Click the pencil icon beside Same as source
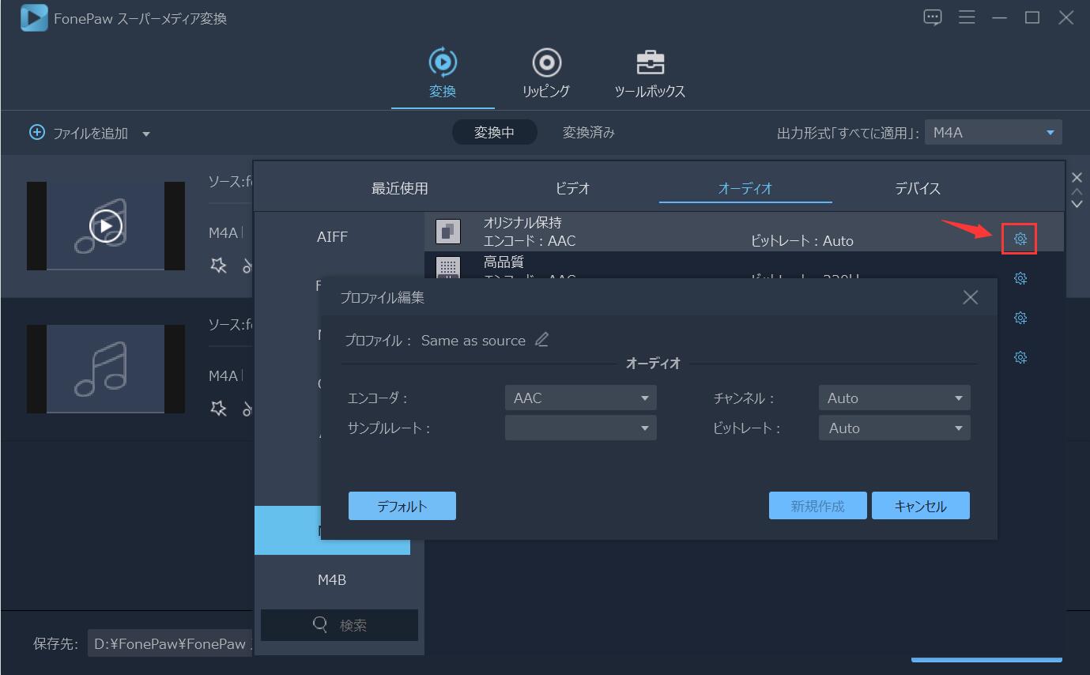The height and width of the screenshot is (675, 1090). (541, 340)
